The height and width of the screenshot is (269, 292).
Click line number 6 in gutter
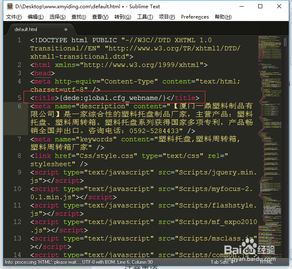coord(19,106)
